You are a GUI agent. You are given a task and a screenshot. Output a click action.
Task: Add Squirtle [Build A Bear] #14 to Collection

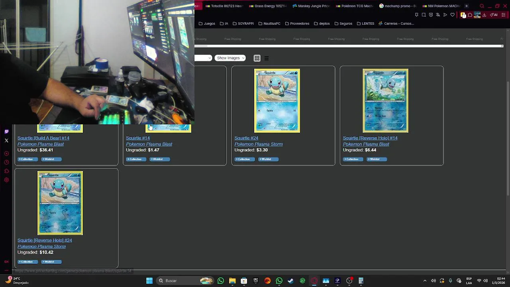pos(27,159)
